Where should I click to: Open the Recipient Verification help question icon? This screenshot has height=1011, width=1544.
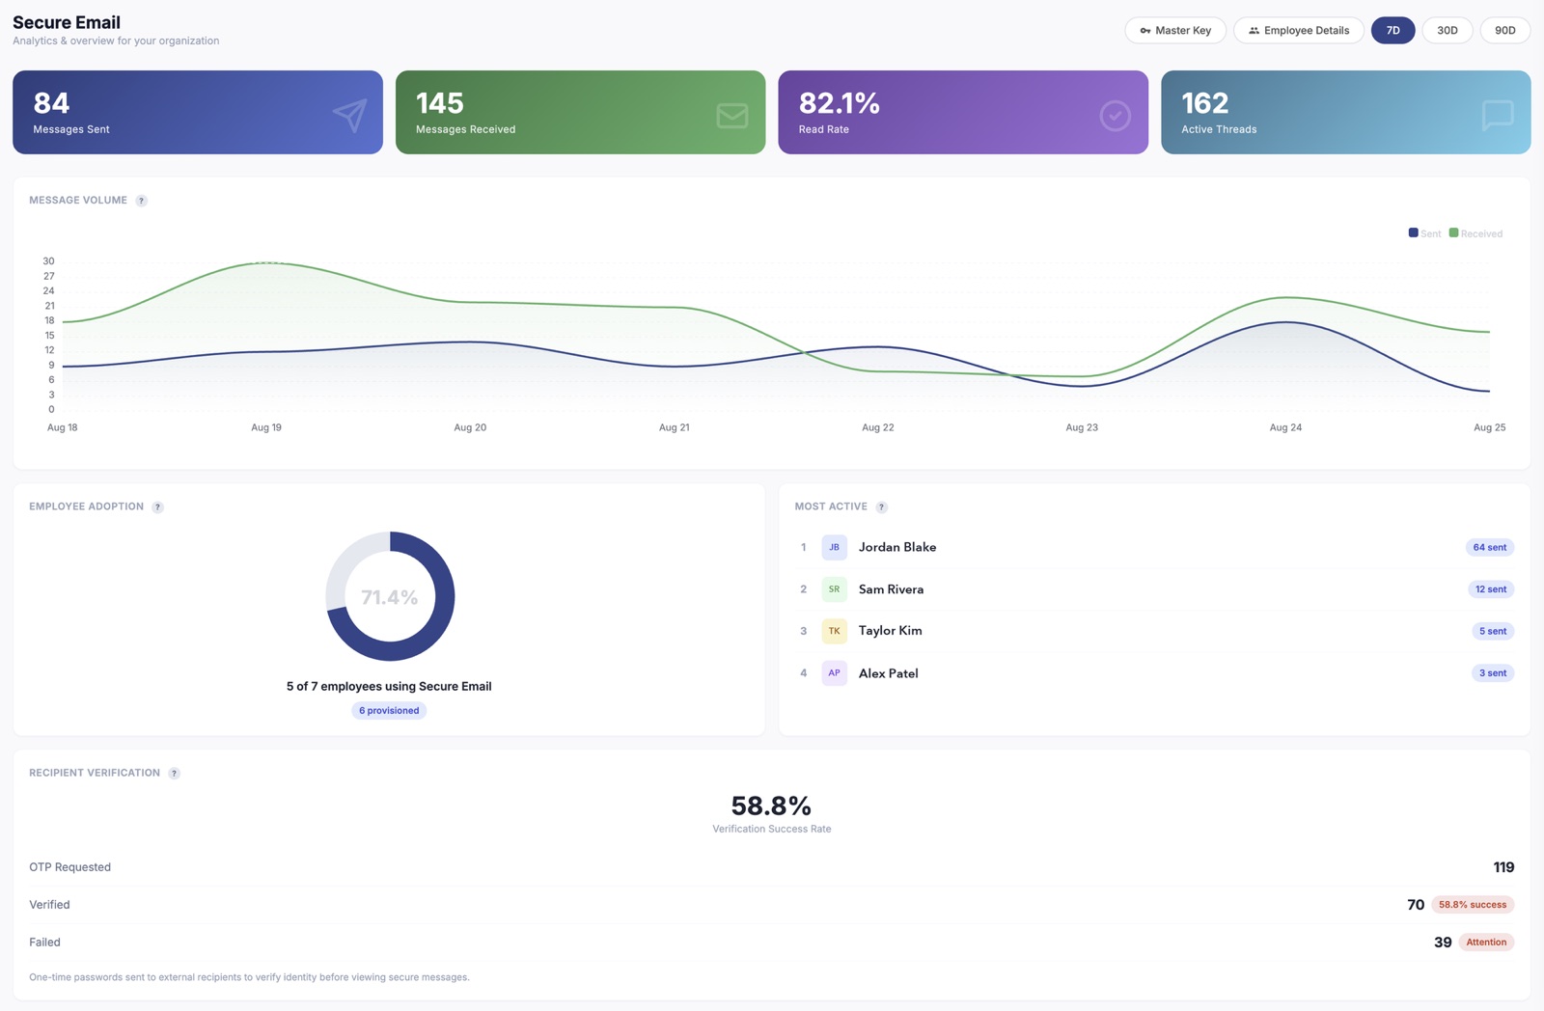[175, 774]
